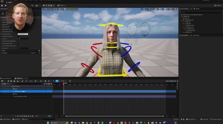This screenshot has height=124, width=223.
Task: Toggle viewport scale snapping
Action: (x=167, y=9)
